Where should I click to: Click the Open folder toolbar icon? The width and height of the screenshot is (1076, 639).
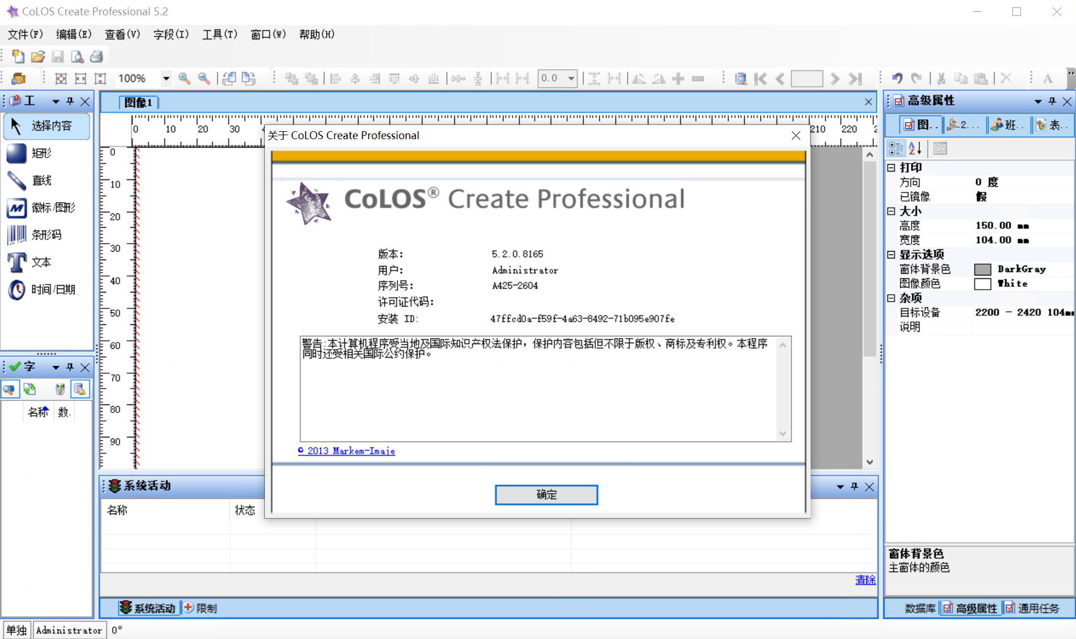click(38, 56)
